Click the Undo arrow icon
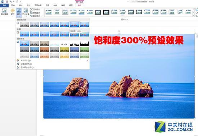This screenshot has width=198, height=136. pyautogui.click(x=11, y=2)
